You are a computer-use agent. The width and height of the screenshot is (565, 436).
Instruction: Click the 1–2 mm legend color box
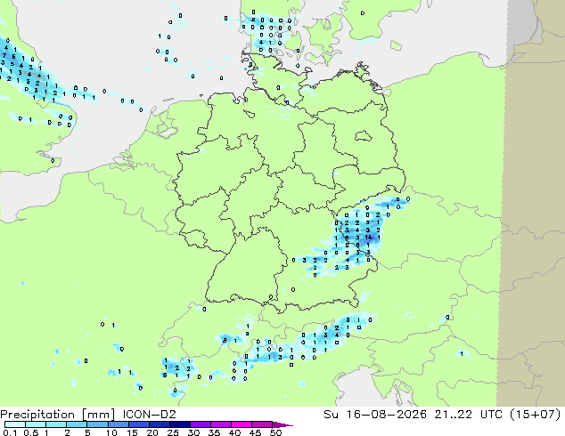point(56,424)
